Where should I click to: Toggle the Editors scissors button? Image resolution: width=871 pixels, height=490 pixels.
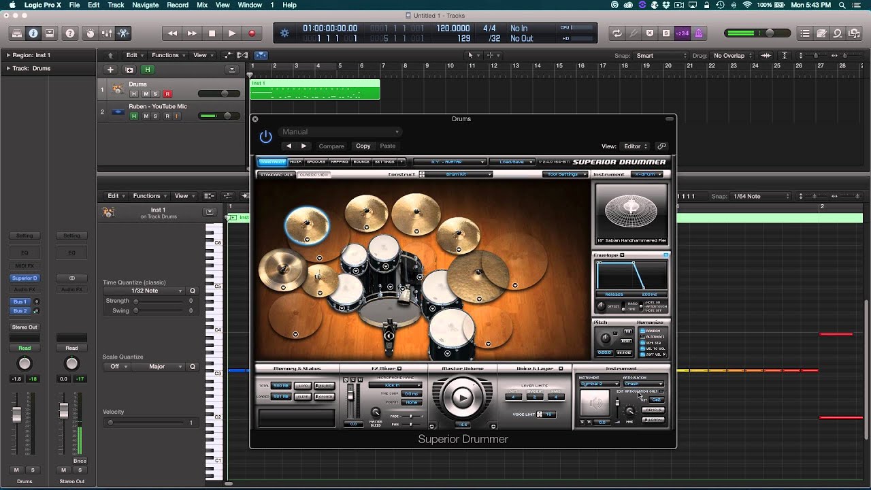click(123, 33)
